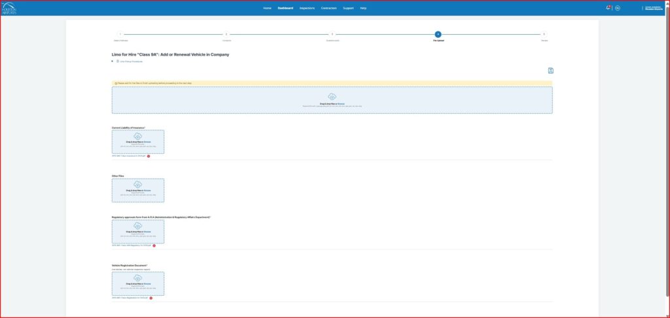Open the notifications bell icon
The image size is (670, 318).
tap(608, 8)
